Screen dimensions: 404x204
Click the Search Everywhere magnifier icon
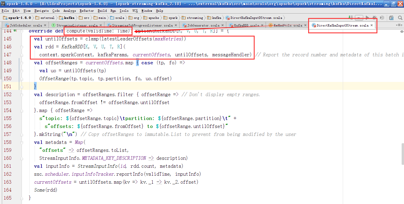[400, 18]
